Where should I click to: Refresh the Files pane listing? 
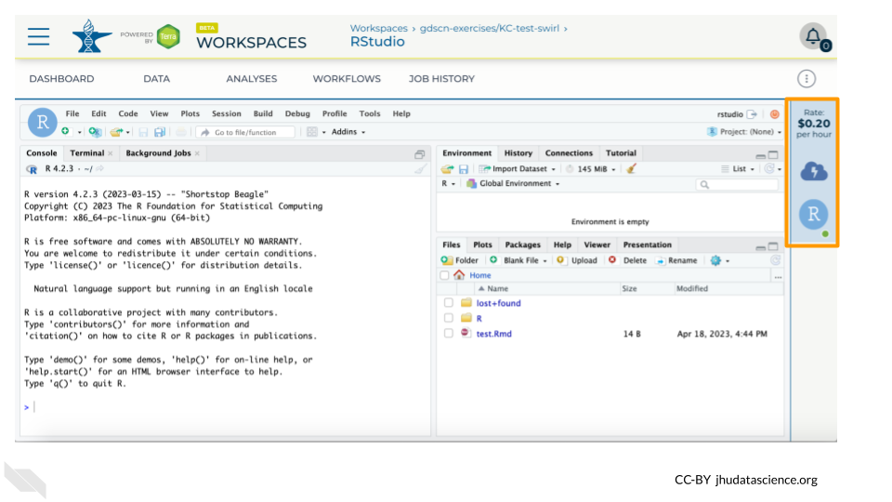pyautogui.click(x=775, y=260)
